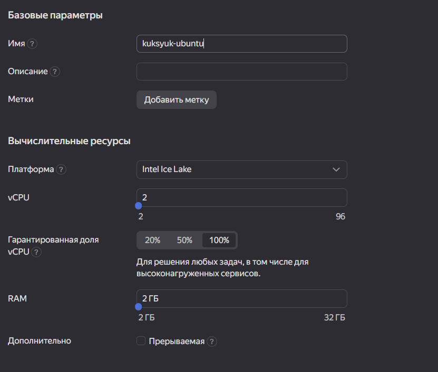Image resolution: width=438 pixels, height=372 pixels.
Task: Click the help icon beside Описание
Action: coord(55,72)
